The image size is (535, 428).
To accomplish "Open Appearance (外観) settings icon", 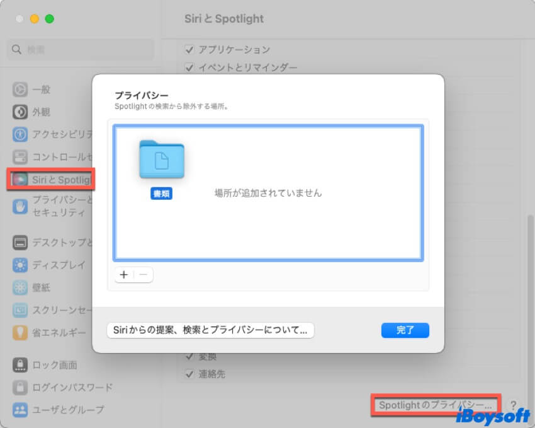I will [x=20, y=112].
